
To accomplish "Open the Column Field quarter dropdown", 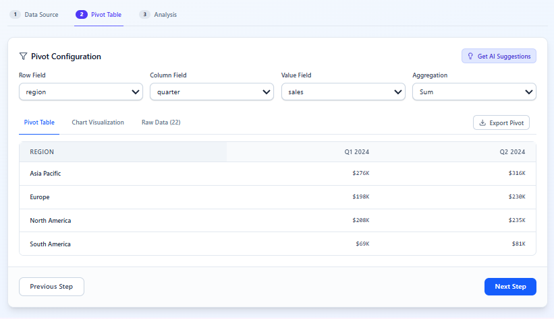I will point(212,92).
